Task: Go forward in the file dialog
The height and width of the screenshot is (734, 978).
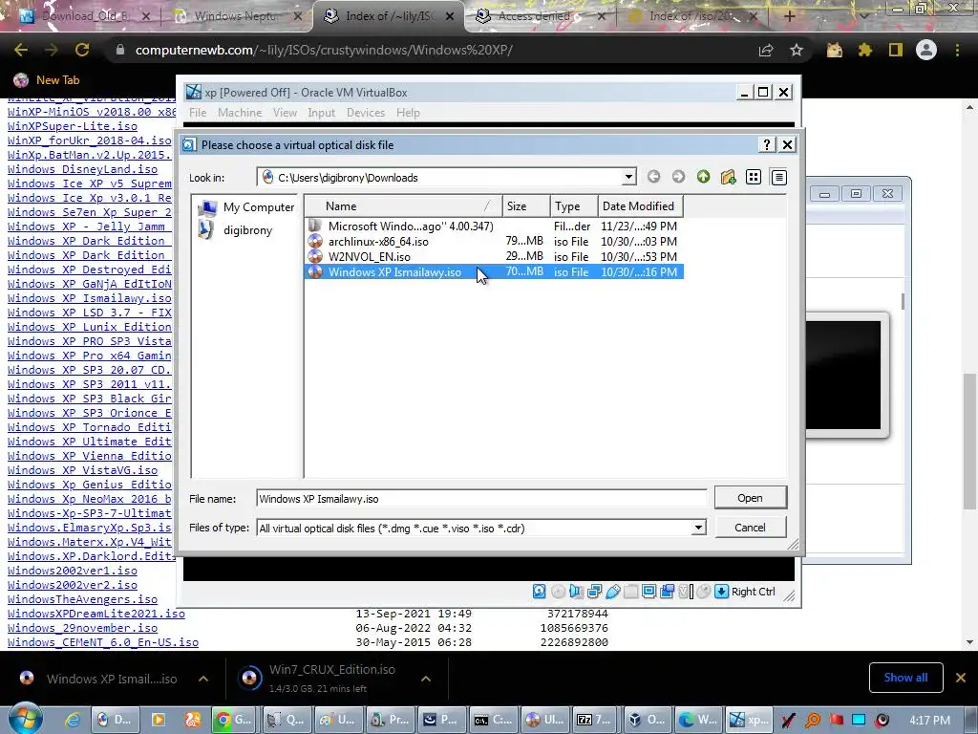Action: [x=678, y=177]
